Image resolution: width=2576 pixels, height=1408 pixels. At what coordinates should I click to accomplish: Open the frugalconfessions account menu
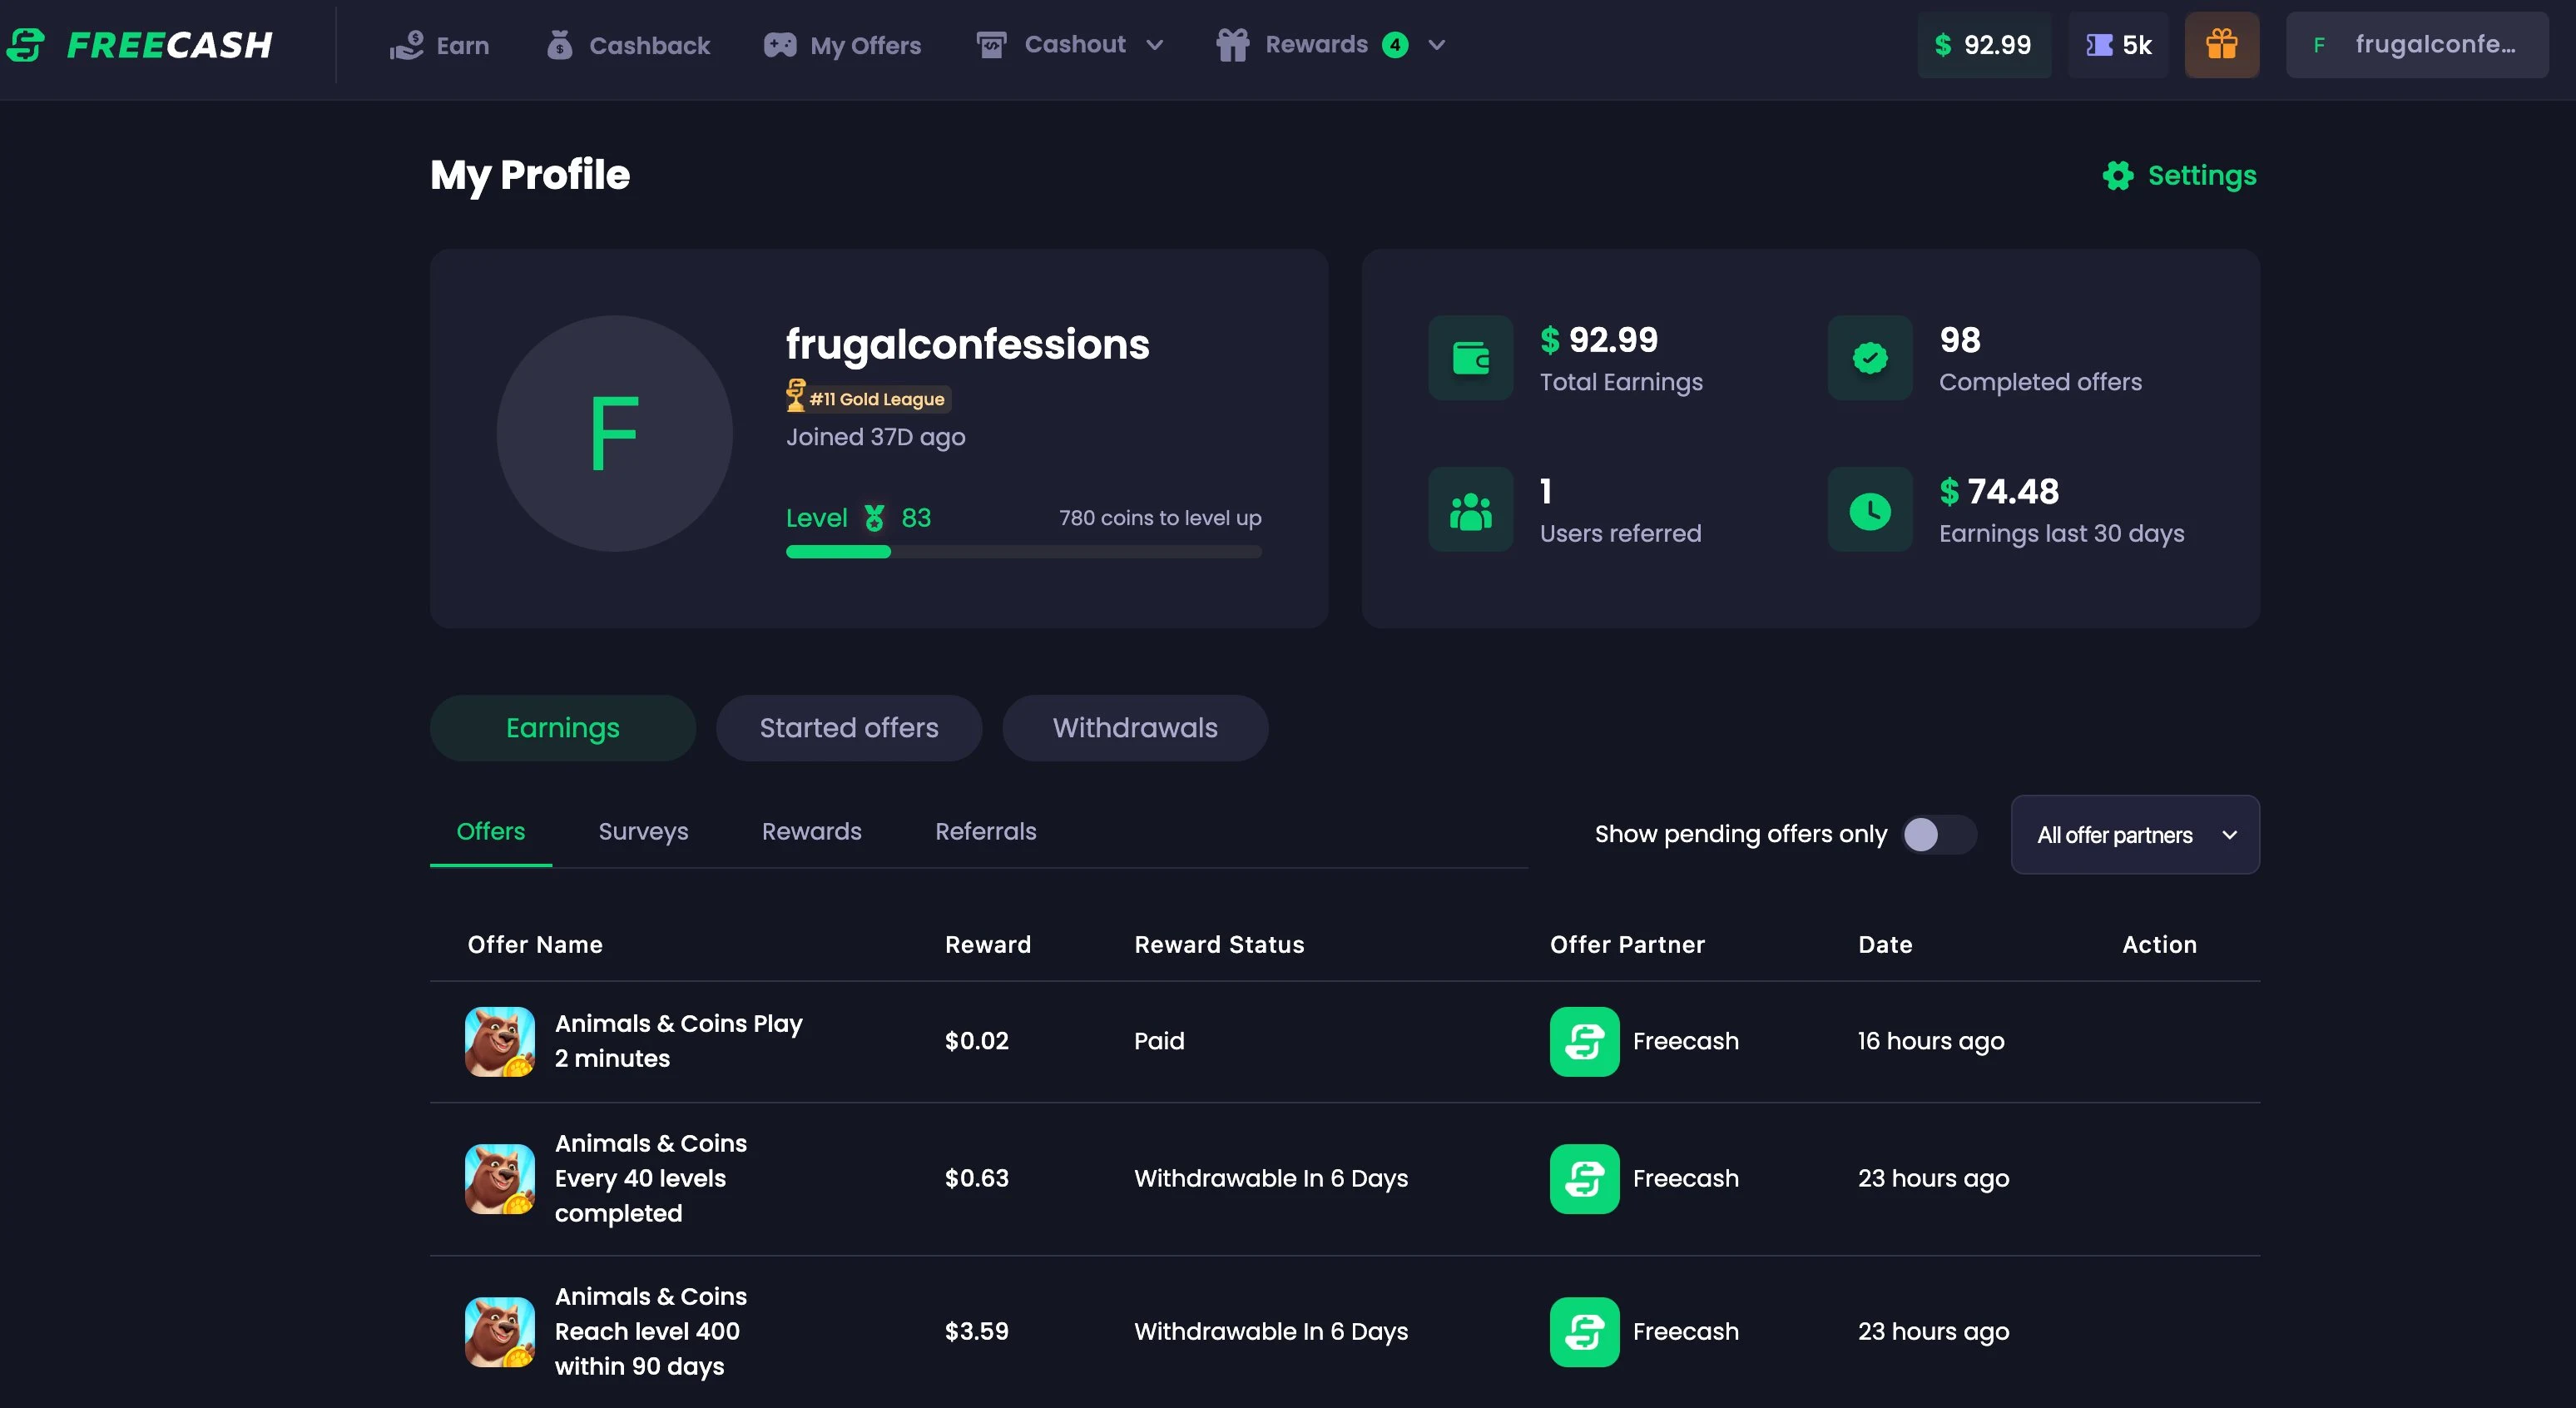pyautogui.click(x=2416, y=45)
